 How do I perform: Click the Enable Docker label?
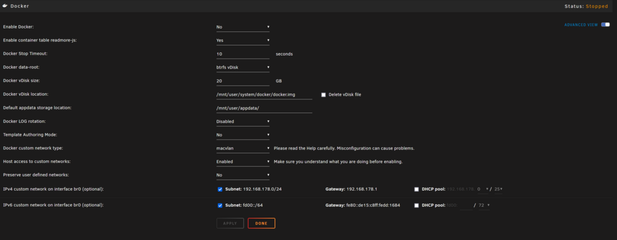click(x=19, y=27)
